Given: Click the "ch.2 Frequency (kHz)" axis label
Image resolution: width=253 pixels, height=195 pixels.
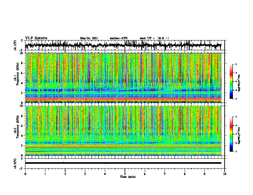Looking at the screenshot, I should click(x=16, y=127).
